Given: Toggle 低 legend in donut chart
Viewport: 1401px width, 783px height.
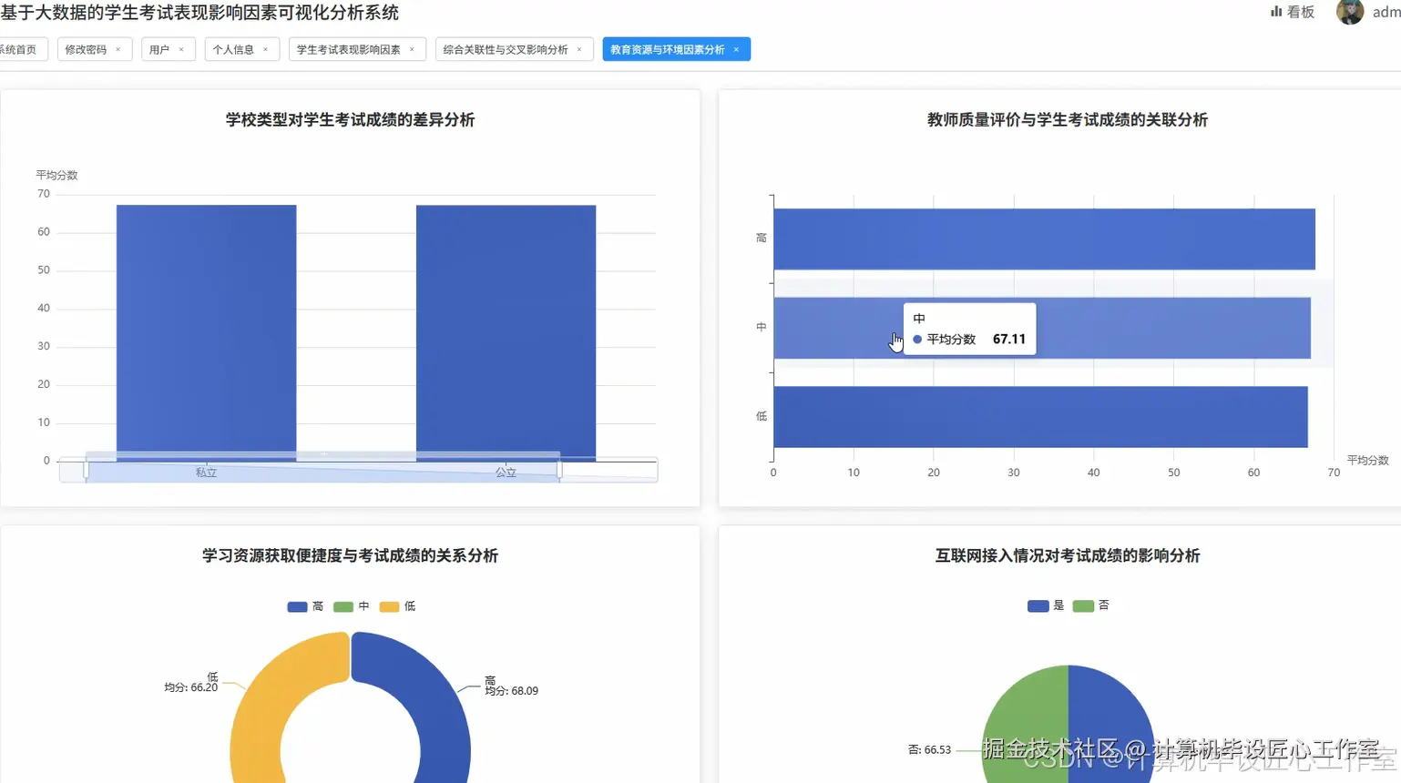Looking at the screenshot, I should (x=397, y=606).
